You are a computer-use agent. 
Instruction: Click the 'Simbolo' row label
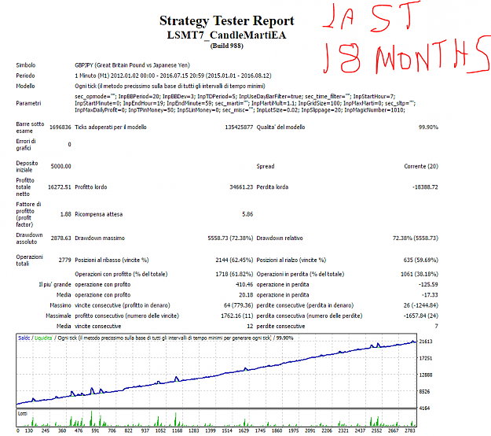(26, 65)
